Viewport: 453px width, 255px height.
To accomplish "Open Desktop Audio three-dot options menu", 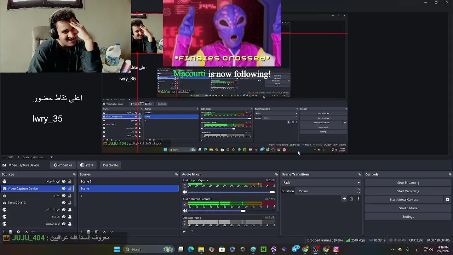I will [185, 223].
